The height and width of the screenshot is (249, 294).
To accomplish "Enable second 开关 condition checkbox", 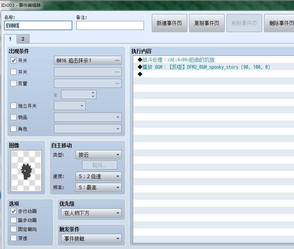I will click(x=14, y=72).
